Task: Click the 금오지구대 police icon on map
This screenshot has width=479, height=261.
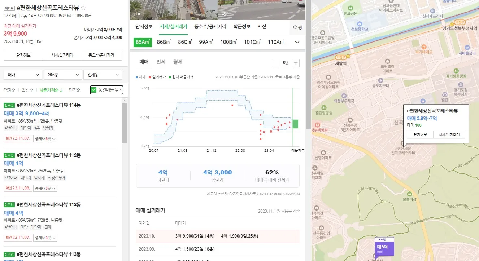Action: [x=380, y=80]
